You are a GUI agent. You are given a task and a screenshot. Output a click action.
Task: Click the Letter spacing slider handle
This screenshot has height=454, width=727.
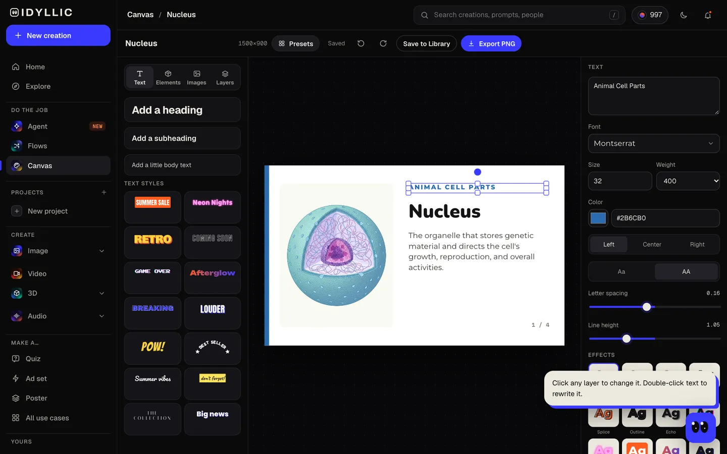tap(647, 307)
